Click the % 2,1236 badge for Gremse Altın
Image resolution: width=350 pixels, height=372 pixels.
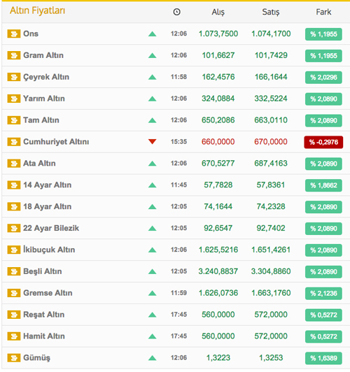(323, 294)
